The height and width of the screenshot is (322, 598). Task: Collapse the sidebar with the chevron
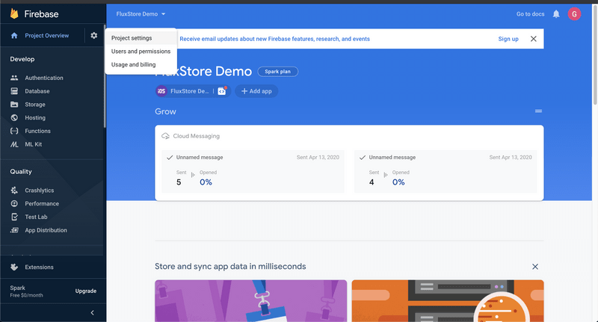(92, 312)
